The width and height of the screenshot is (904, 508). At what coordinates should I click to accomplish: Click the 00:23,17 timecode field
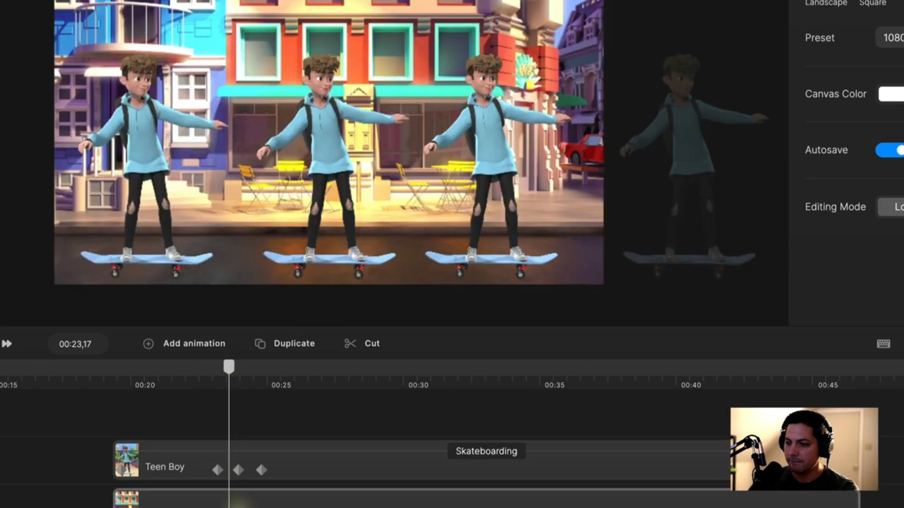[75, 344]
